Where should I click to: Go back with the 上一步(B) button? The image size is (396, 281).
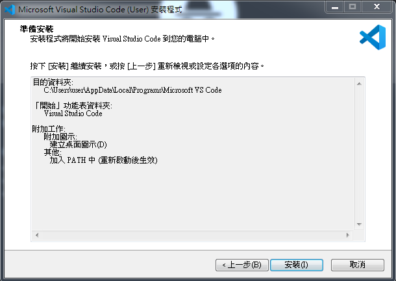(242, 265)
